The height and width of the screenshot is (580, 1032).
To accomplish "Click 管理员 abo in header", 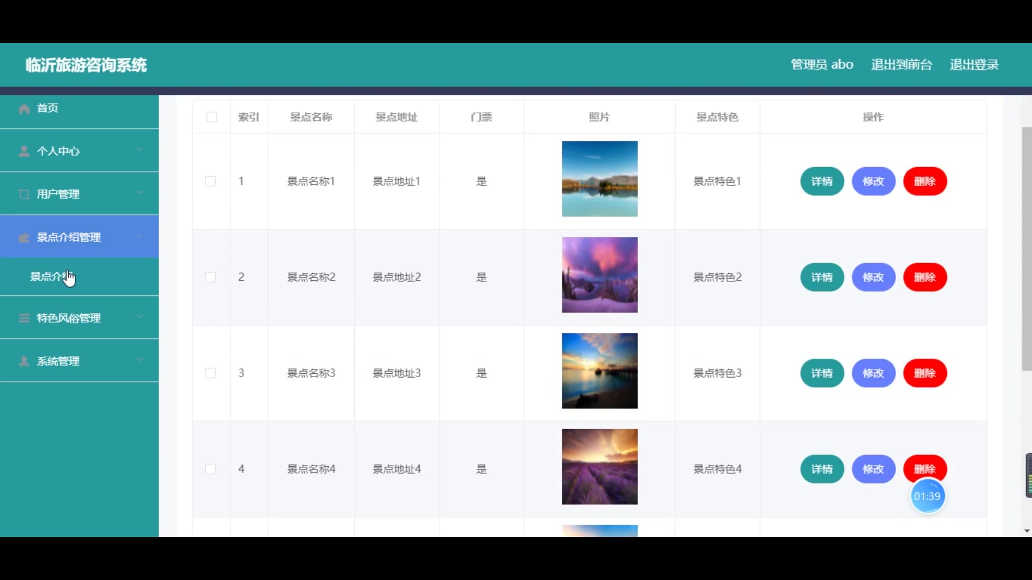I will coord(822,64).
